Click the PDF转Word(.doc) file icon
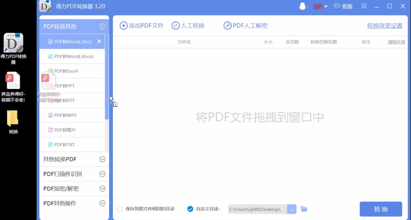This screenshot has width=411, height=220. coord(50,42)
